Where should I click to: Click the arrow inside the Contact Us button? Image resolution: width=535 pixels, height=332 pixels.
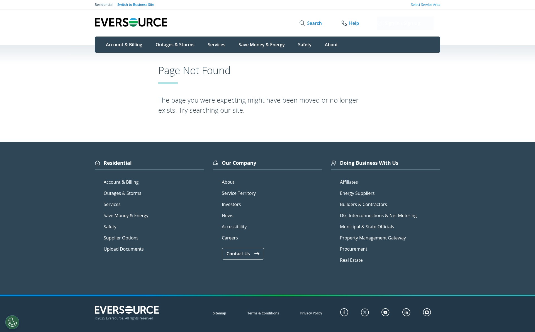(x=257, y=254)
